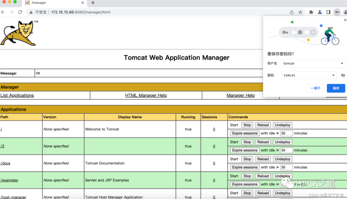347x199 pixels.
Task: Stop the /2 application
Action: (x=247, y=142)
